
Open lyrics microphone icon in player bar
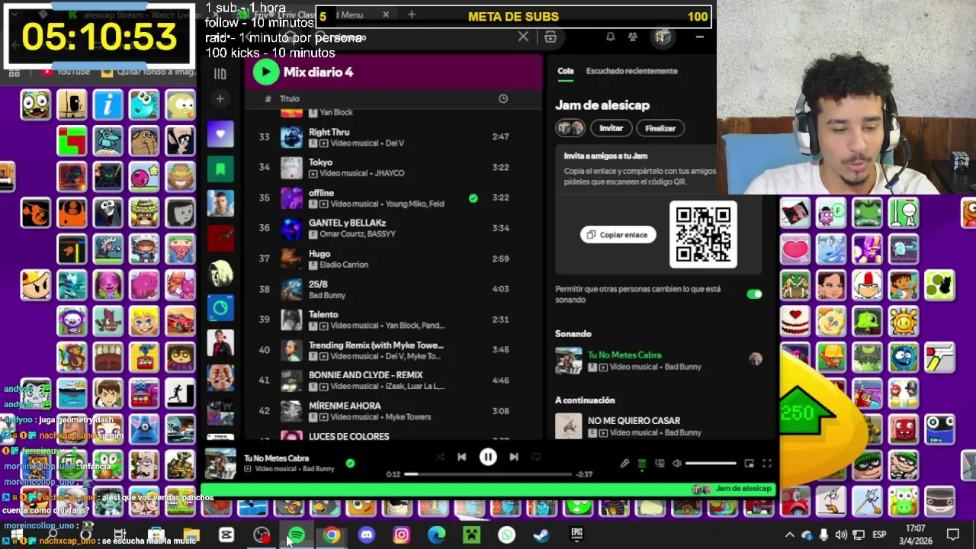point(624,463)
